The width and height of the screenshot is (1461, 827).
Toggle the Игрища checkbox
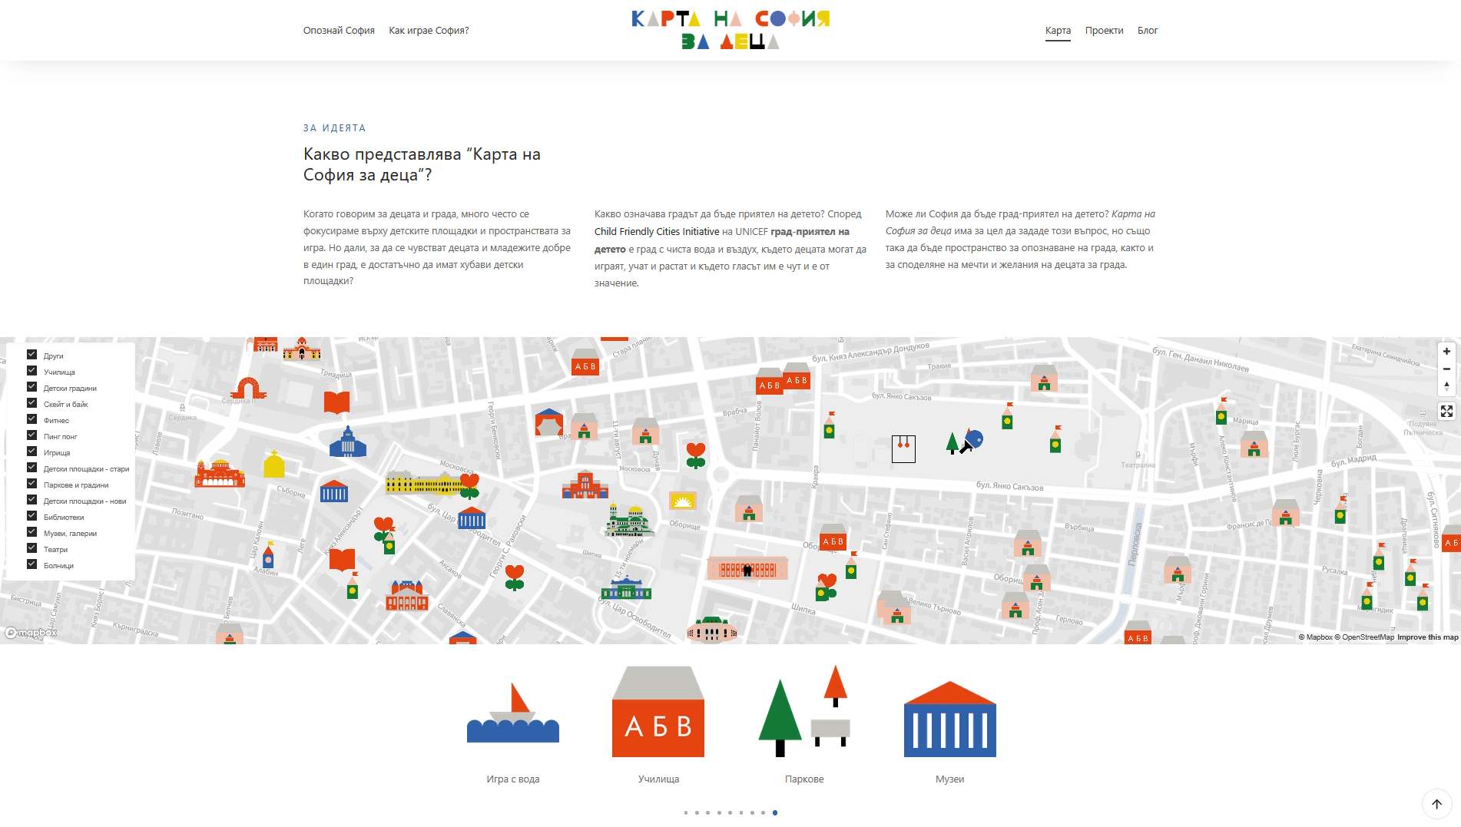31,452
